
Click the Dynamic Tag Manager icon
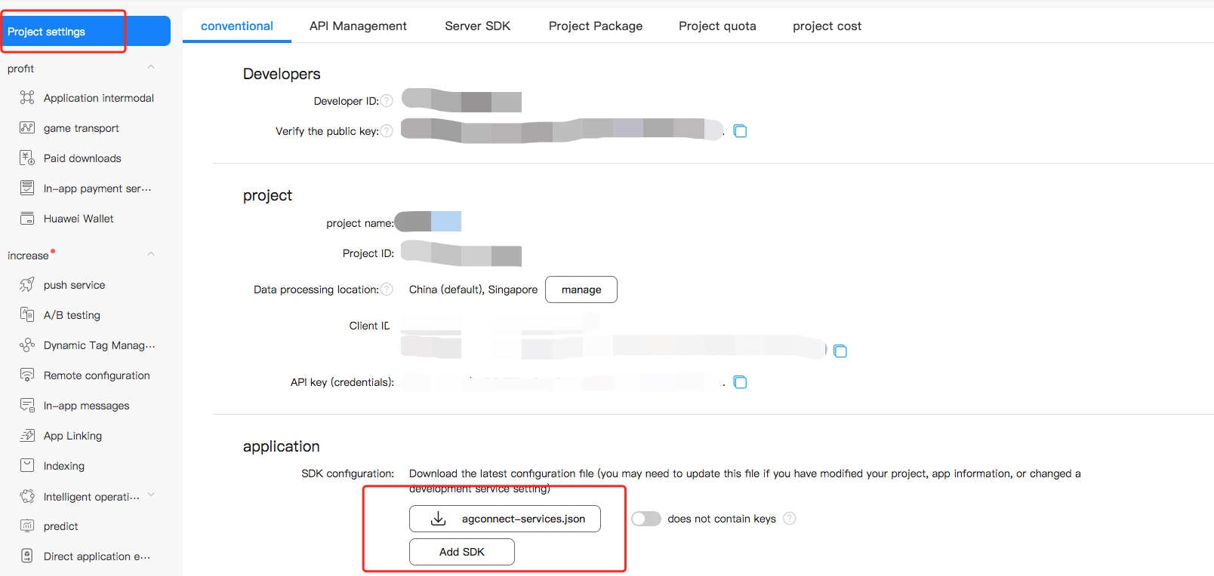pyautogui.click(x=27, y=345)
